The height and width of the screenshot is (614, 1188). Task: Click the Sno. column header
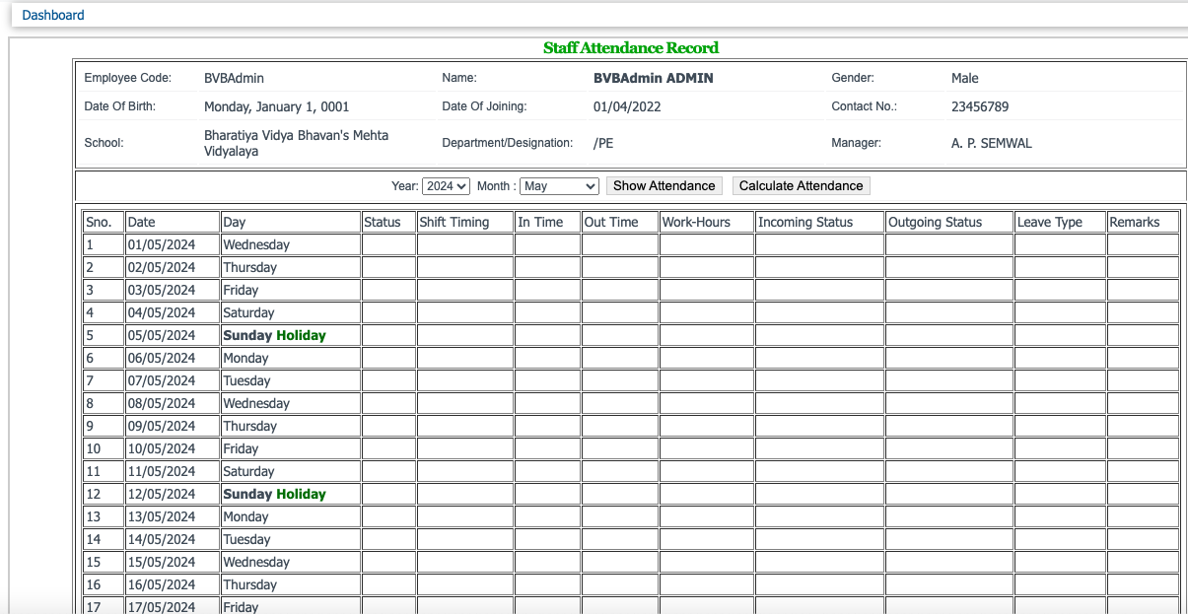pyautogui.click(x=104, y=222)
